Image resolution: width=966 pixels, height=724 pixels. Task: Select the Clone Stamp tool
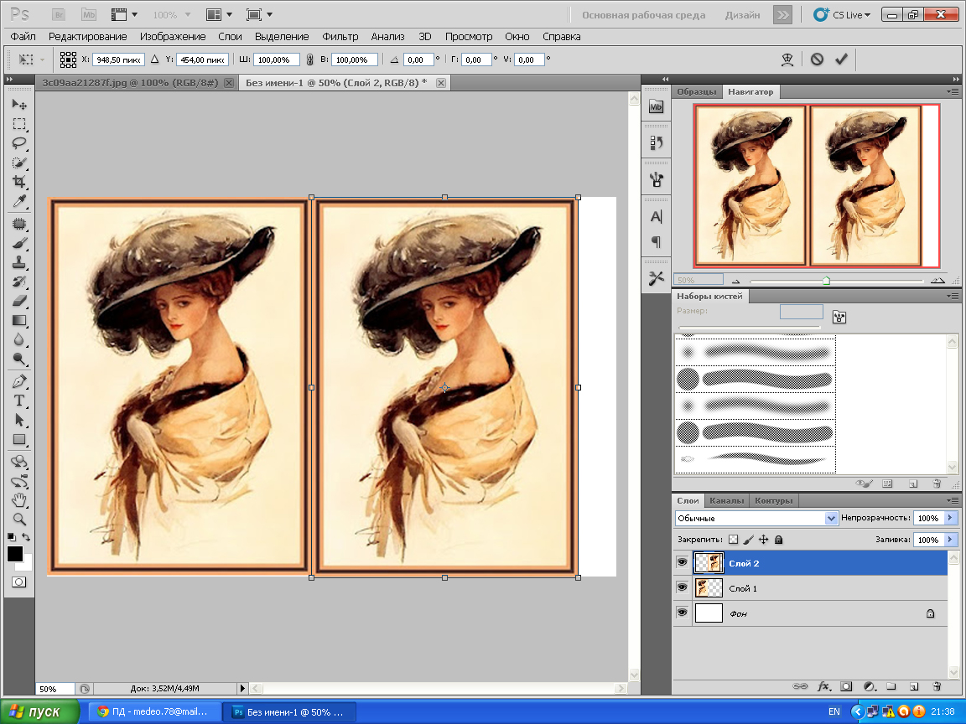(19, 263)
